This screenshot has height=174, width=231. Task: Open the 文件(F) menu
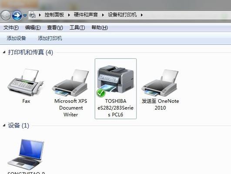click(x=11, y=27)
